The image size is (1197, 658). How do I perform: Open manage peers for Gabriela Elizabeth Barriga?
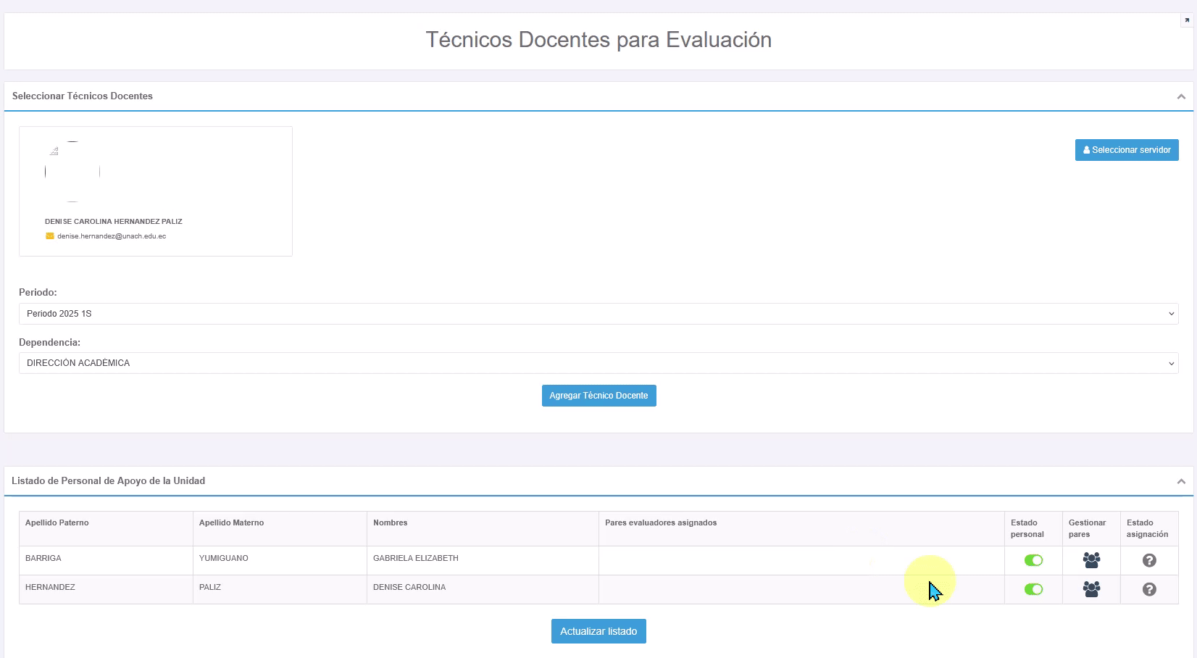(1091, 560)
